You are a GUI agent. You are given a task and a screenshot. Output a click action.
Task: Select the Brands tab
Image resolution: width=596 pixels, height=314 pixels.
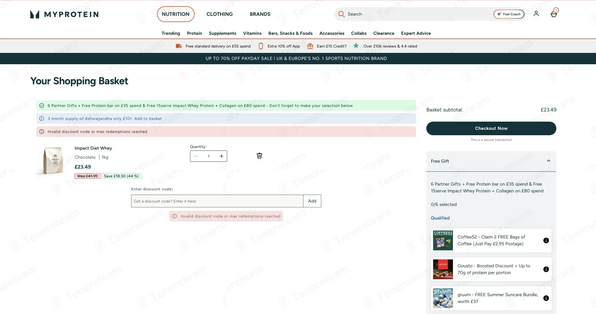click(260, 14)
